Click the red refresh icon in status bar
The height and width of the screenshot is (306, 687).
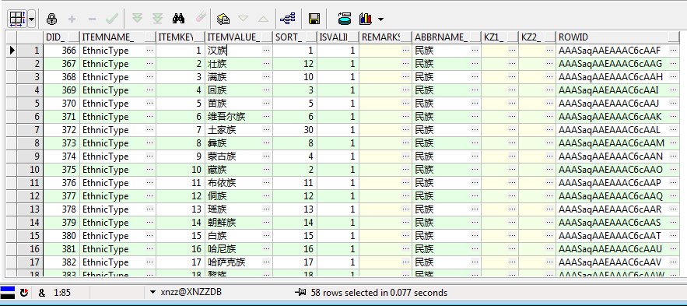(x=23, y=293)
